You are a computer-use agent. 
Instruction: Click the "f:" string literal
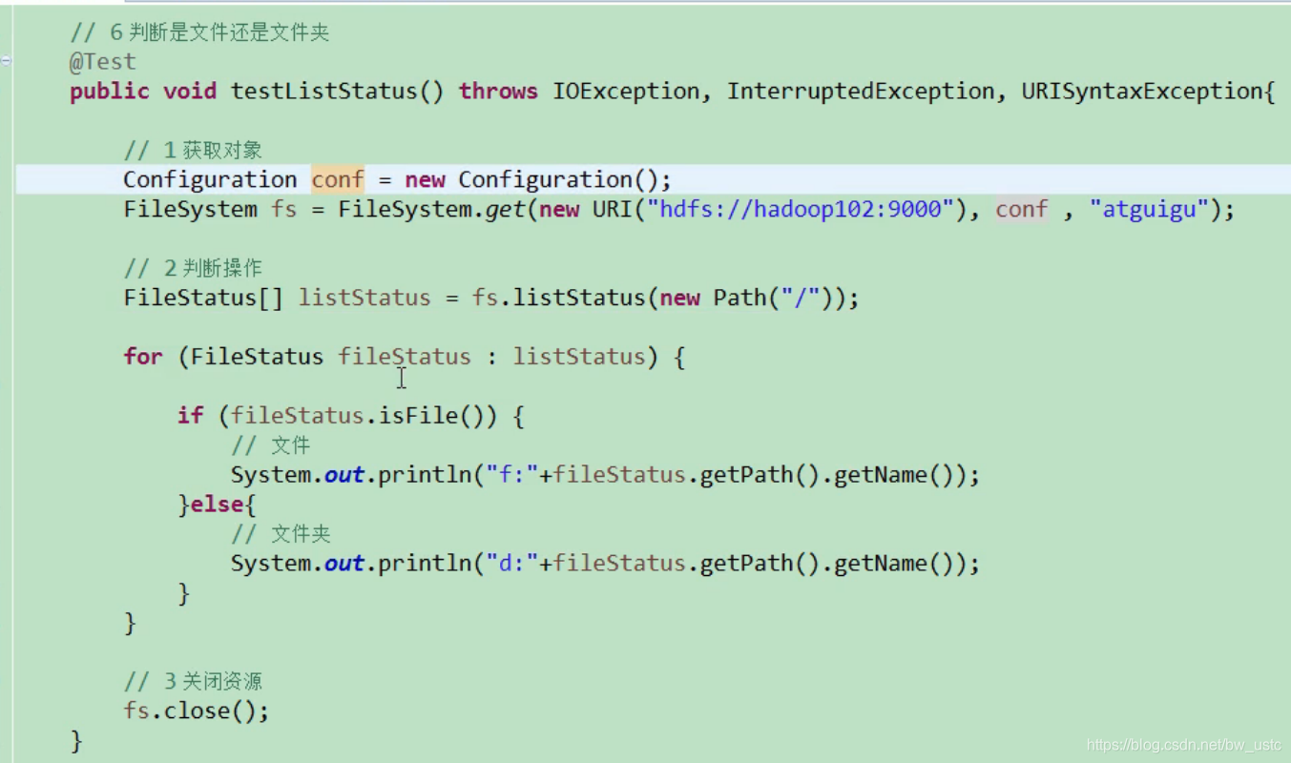point(512,475)
